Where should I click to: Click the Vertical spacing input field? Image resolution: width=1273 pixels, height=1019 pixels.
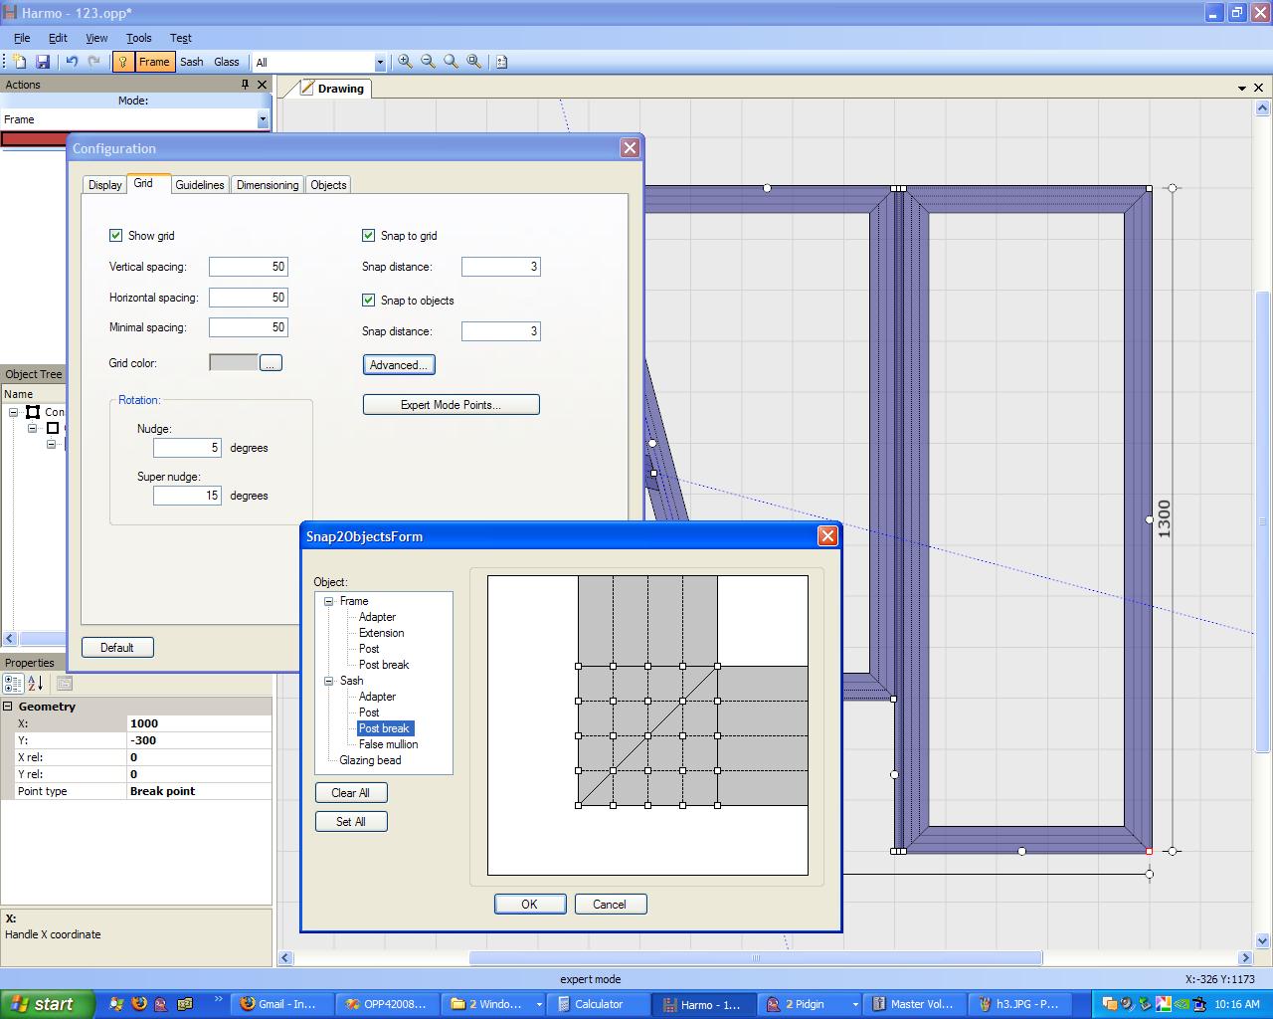click(x=248, y=267)
